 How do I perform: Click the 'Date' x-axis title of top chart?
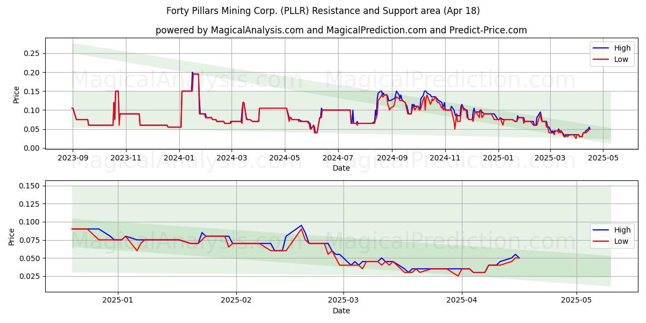341,168
